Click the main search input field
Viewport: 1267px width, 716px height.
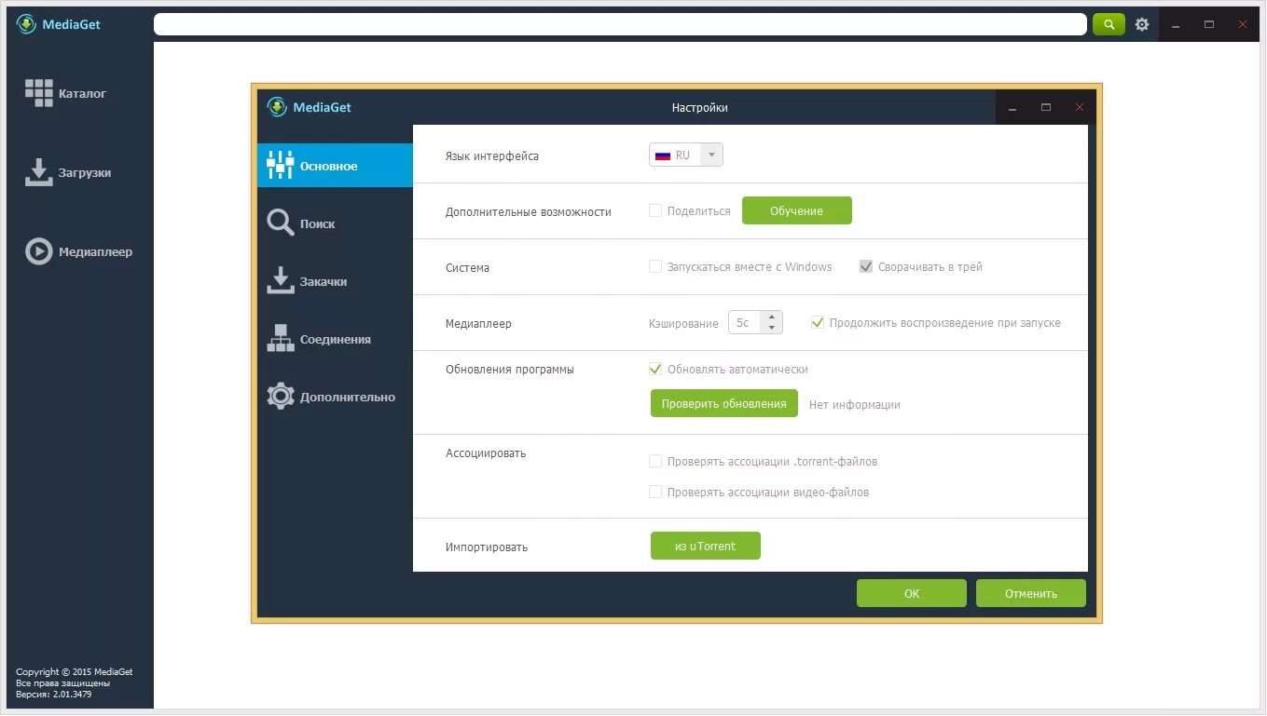pyautogui.click(x=620, y=24)
